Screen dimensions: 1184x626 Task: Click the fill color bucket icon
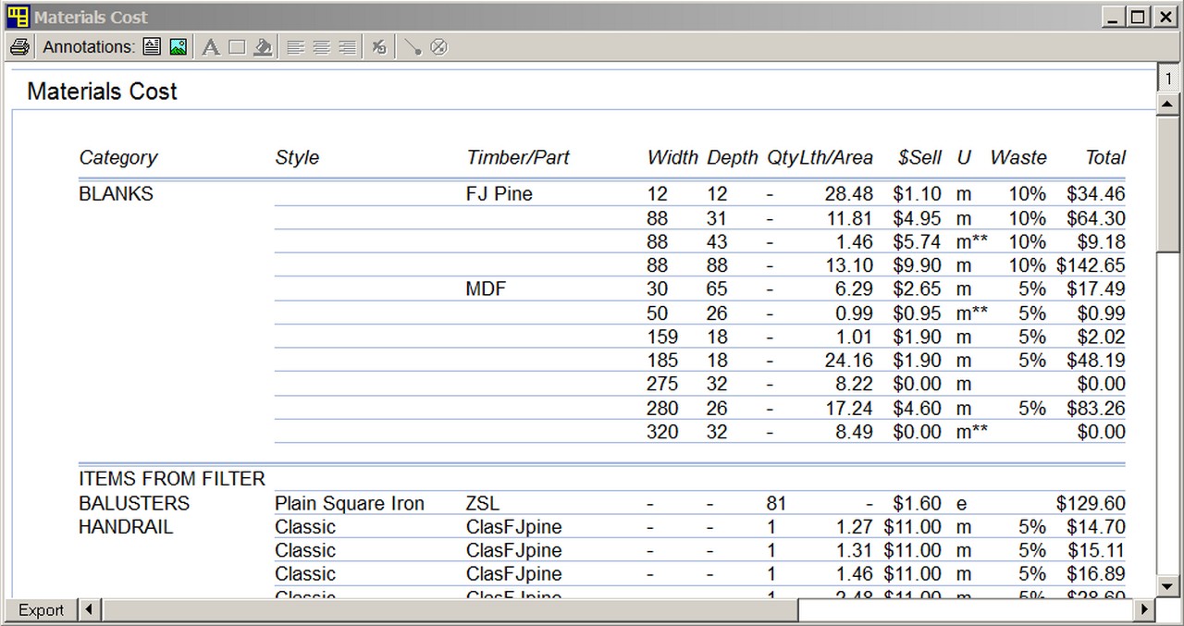(262, 46)
